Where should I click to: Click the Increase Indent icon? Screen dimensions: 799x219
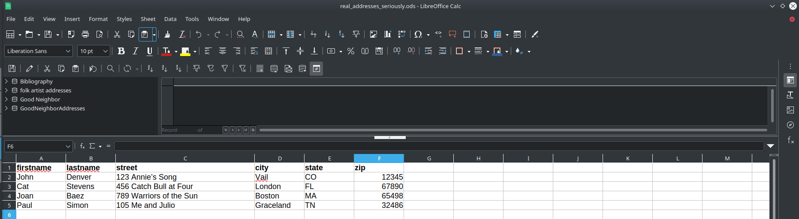click(428, 51)
